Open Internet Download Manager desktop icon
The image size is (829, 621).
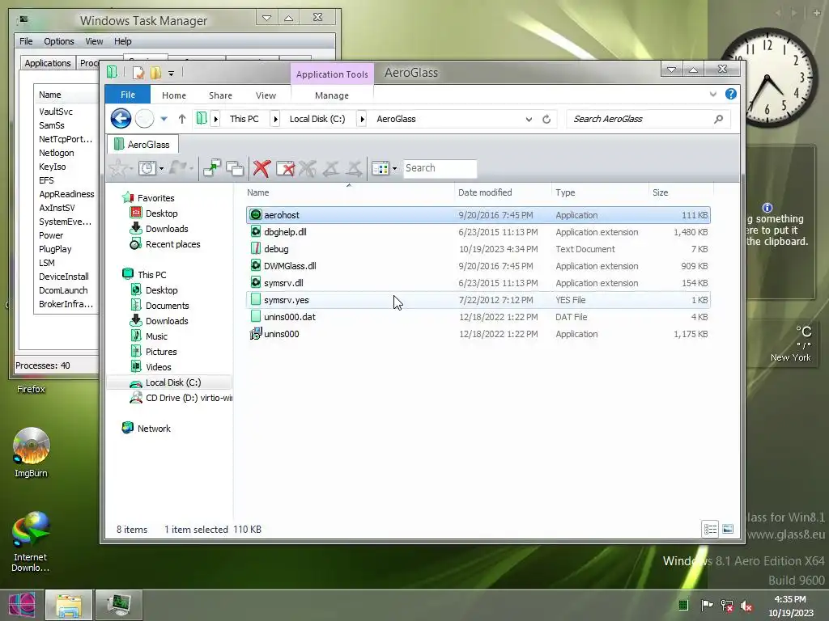coord(31,542)
